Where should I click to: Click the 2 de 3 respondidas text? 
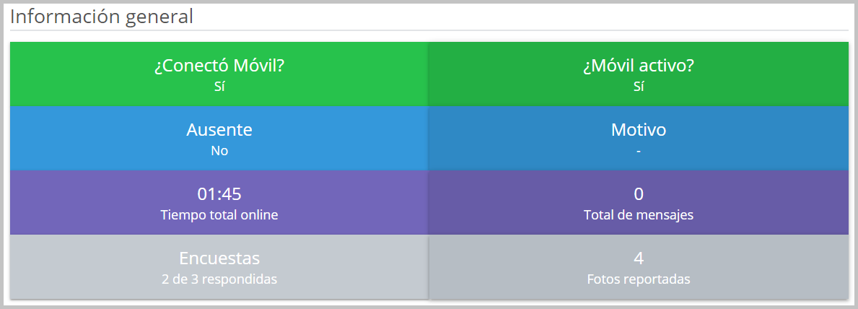point(219,279)
